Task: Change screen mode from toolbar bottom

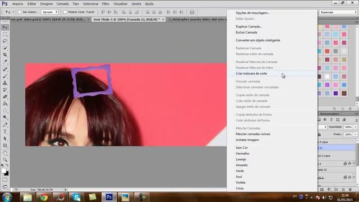Action: click(5, 187)
